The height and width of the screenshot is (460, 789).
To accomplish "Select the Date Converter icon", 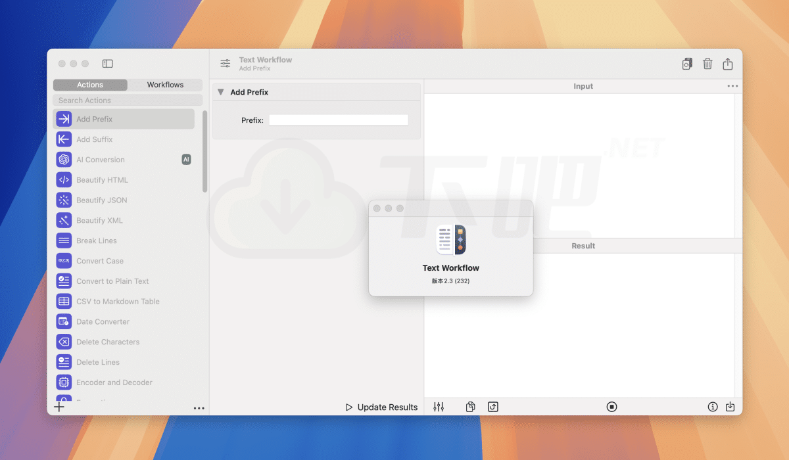I will [64, 322].
